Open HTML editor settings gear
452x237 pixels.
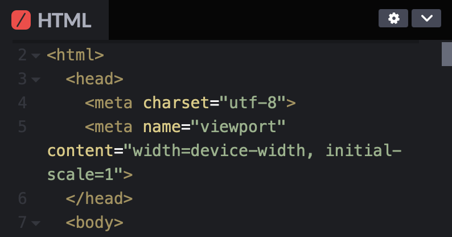click(x=393, y=18)
